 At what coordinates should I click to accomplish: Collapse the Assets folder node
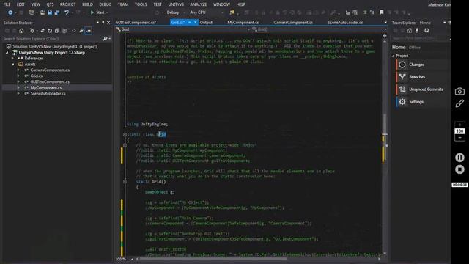pyautogui.click(x=12, y=64)
